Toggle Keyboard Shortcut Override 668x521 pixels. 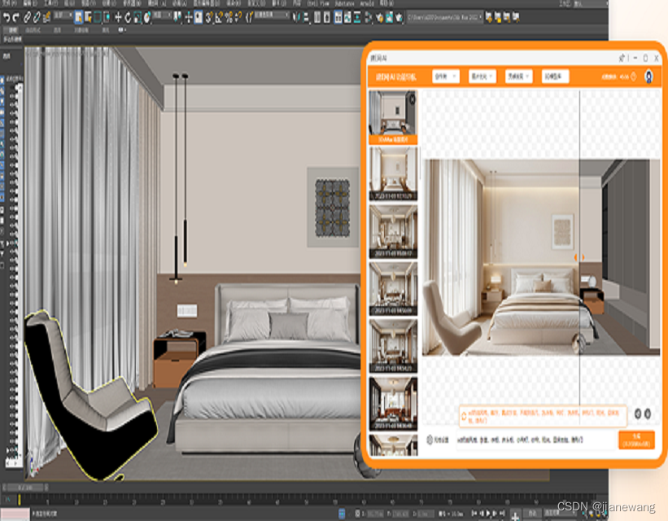tap(198, 17)
